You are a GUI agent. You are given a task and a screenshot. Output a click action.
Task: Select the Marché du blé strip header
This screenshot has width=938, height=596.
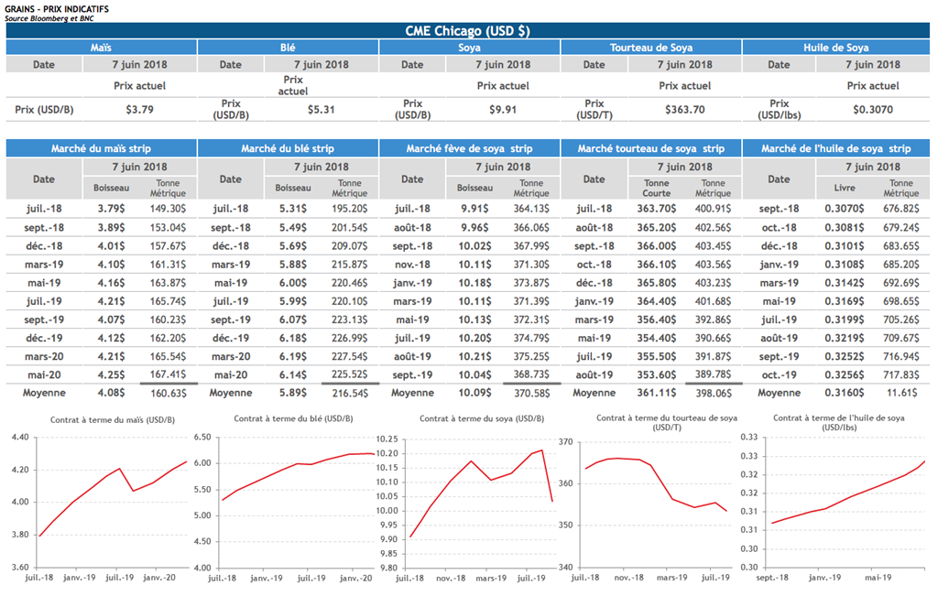point(287,148)
